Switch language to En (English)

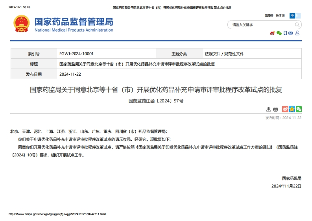pyautogui.click(x=298, y=16)
